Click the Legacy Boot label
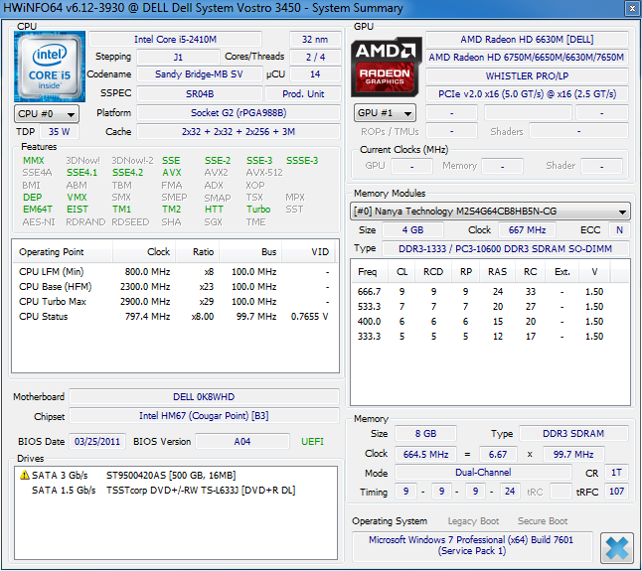Viewport: 642px width, 571px height. (x=473, y=521)
